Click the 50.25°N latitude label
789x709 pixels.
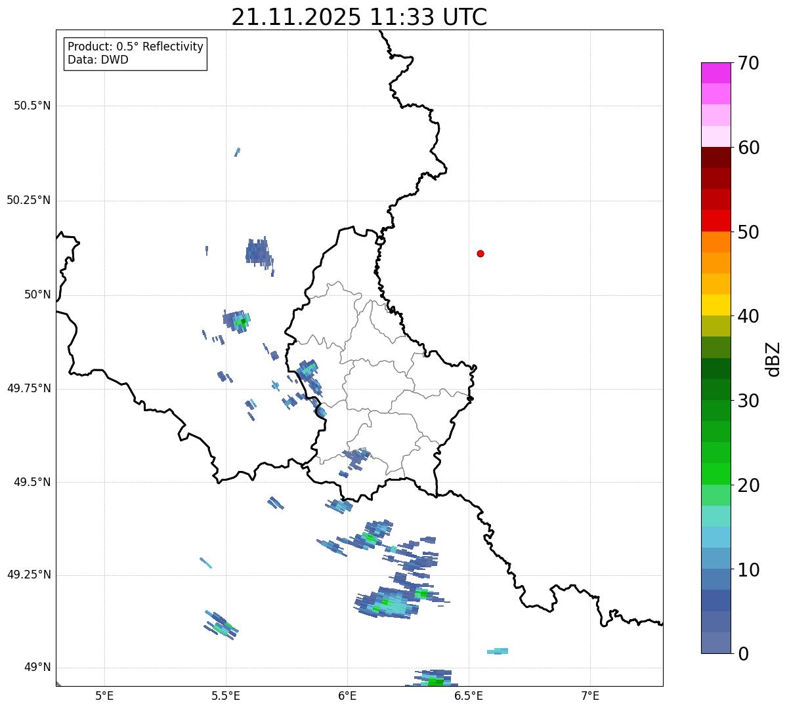(x=29, y=200)
